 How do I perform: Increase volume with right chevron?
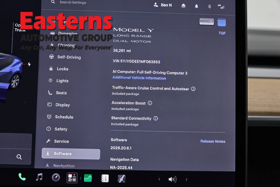click(186, 179)
